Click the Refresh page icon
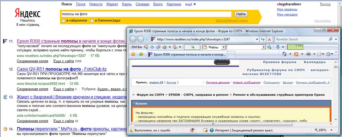Viewport: 342px width, 137px height. pyautogui.click(x=263, y=39)
